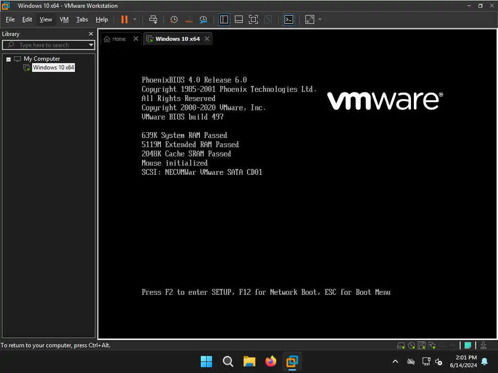The image size is (498, 373).
Task: Open the power options dropdown arrow
Action: 135,19
